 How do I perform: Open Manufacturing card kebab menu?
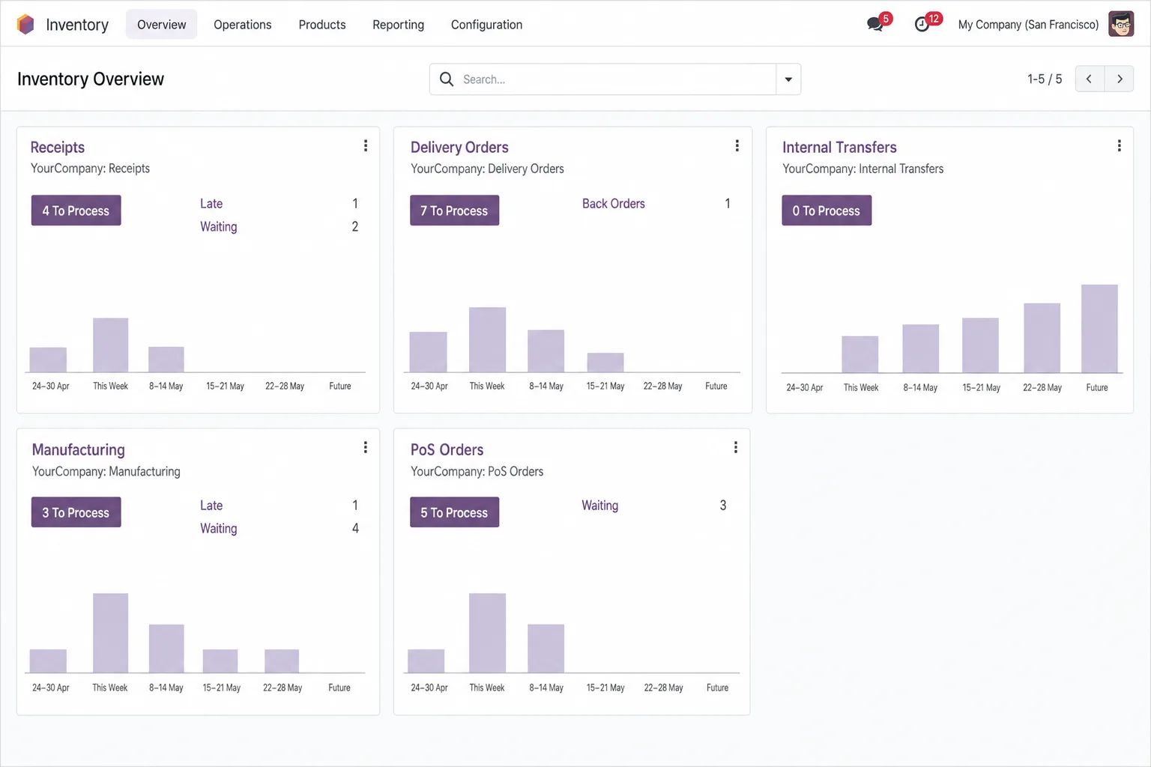[366, 448]
